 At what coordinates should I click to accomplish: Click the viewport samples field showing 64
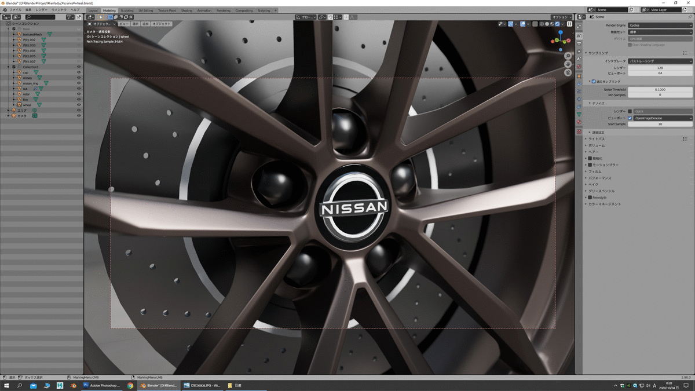(660, 74)
